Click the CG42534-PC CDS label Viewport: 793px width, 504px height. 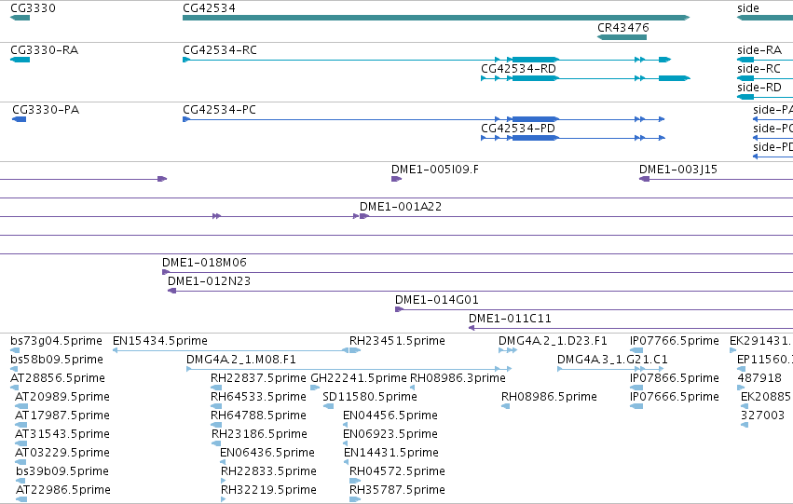coord(219,110)
